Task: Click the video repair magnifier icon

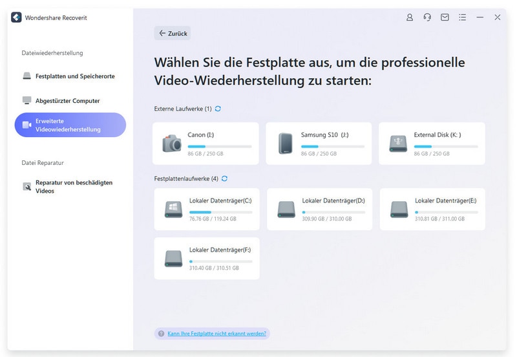Action: click(x=26, y=187)
